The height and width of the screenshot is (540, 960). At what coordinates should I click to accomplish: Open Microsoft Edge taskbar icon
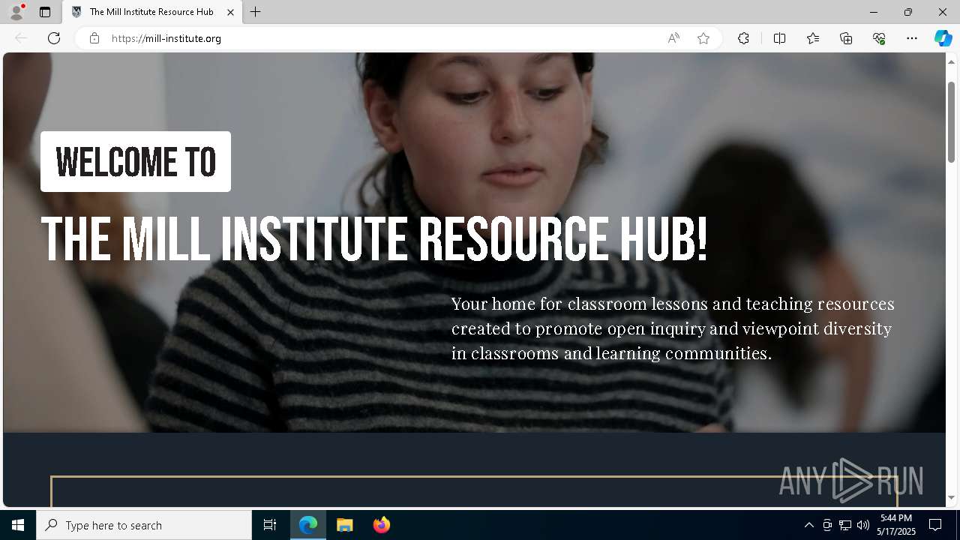pyautogui.click(x=308, y=525)
